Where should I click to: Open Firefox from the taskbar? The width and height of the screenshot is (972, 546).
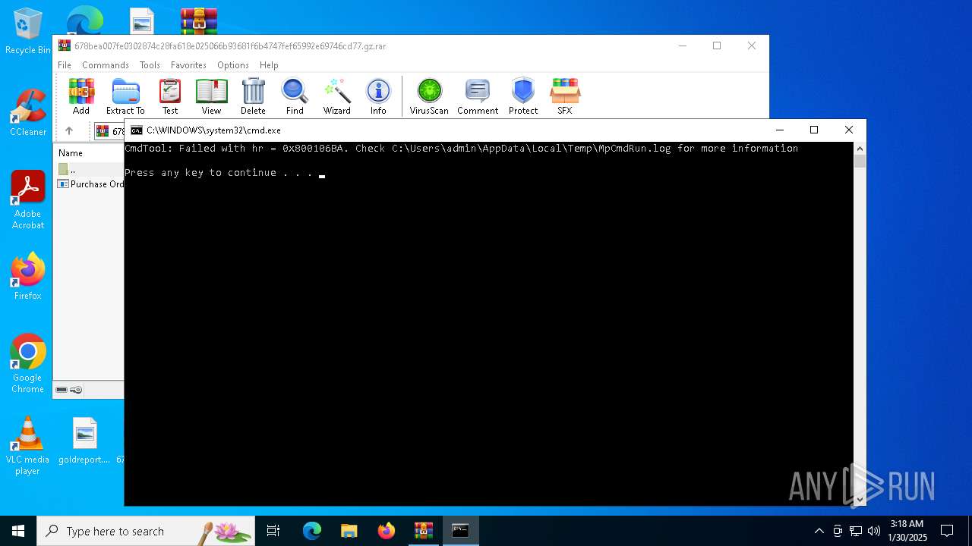tap(387, 531)
